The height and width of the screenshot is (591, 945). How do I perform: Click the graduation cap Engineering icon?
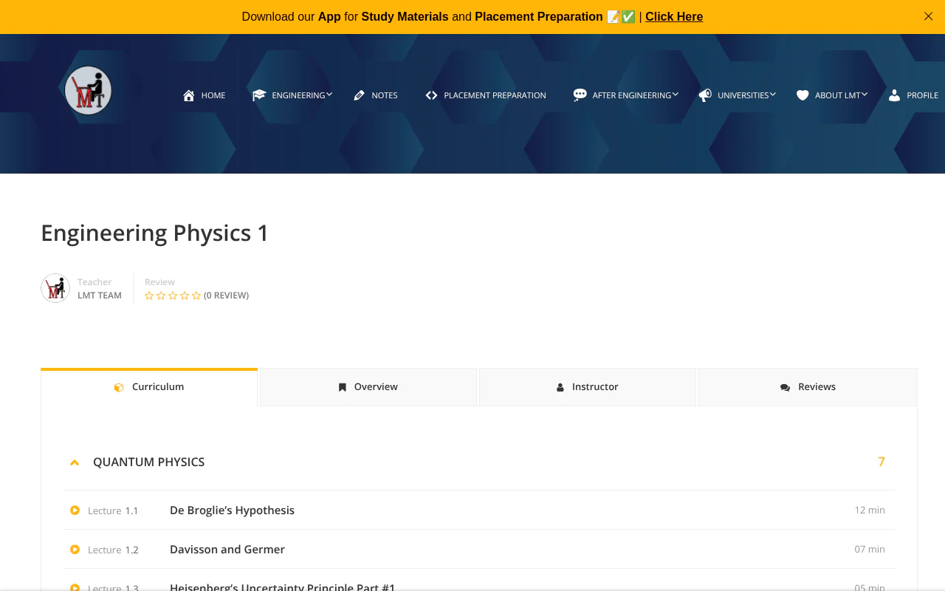tap(259, 95)
